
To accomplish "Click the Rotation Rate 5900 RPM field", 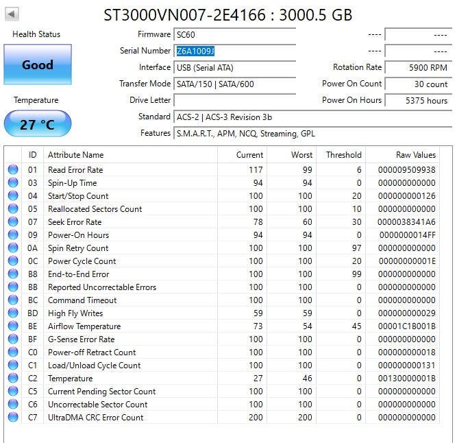I will (x=419, y=67).
